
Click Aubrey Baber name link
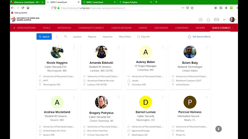pyautogui.click(x=146, y=62)
